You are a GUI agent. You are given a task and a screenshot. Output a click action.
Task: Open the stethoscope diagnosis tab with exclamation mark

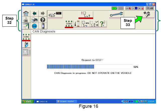click(86, 15)
